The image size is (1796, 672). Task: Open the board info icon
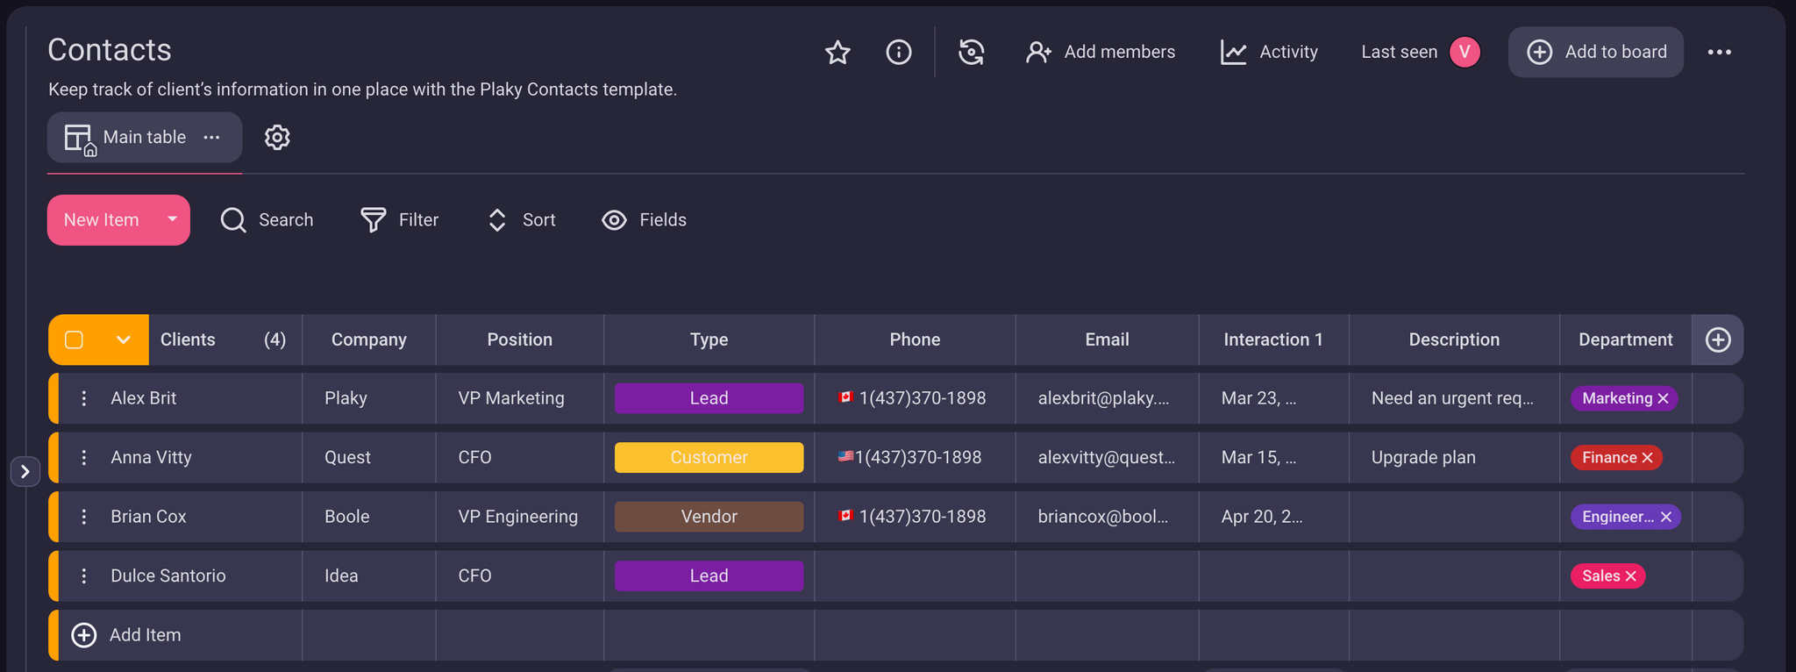point(898,53)
